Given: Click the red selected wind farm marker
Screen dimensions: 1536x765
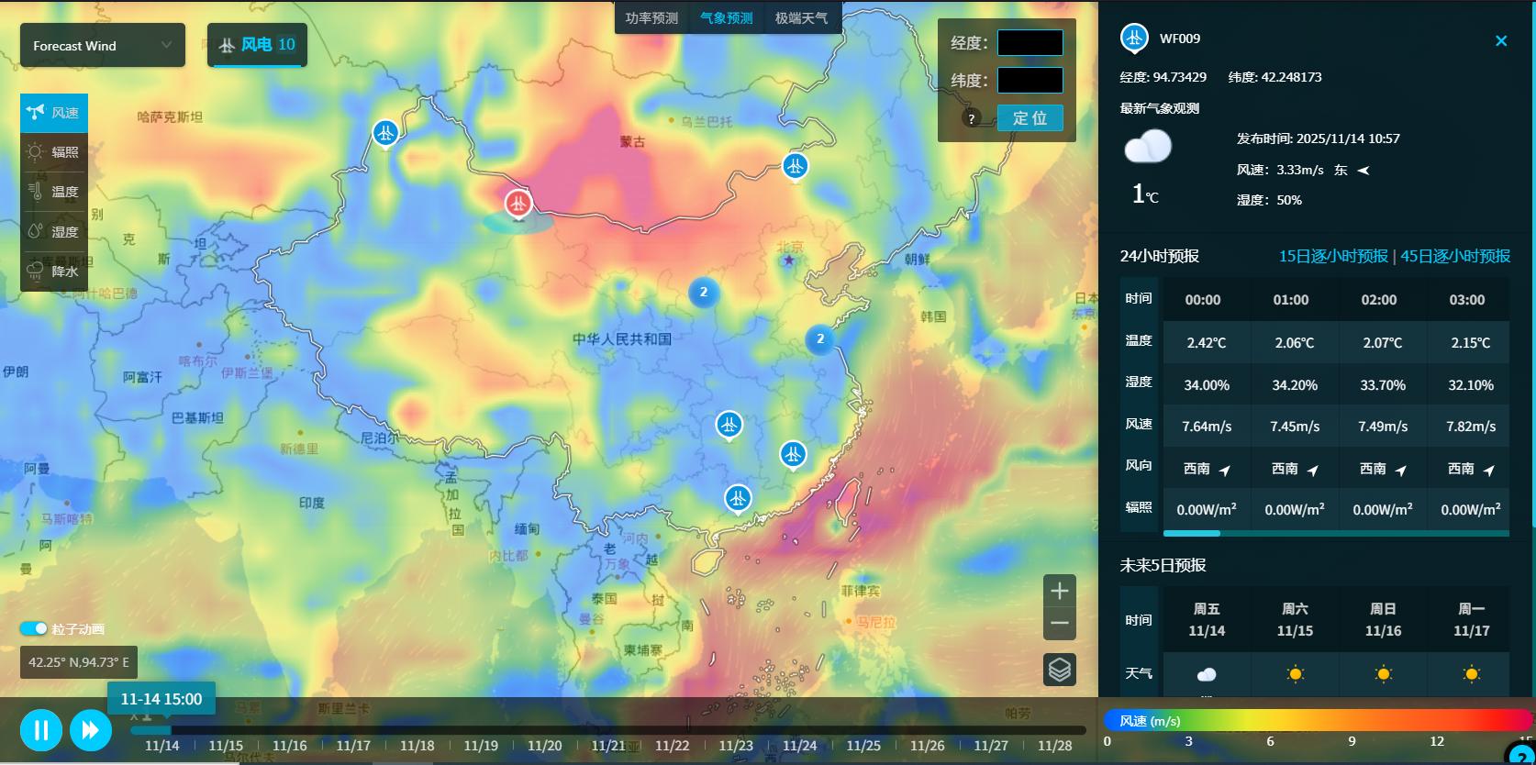Looking at the screenshot, I should pyautogui.click(x=518, y=203).
